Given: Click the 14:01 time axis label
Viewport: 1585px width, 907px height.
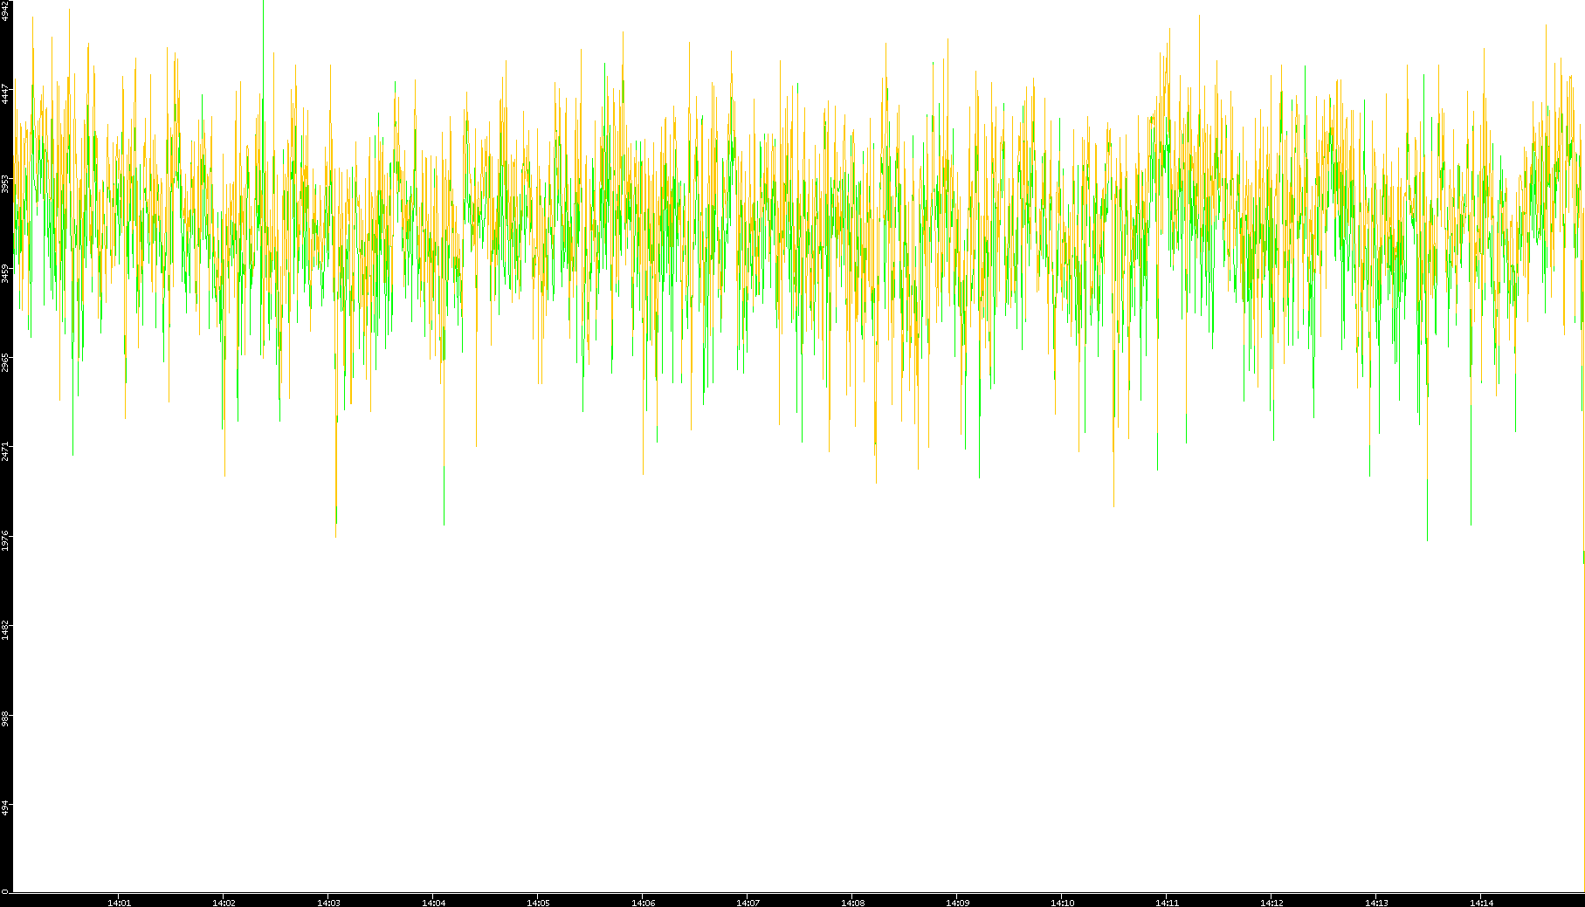Looking at the screenshot, I should pos(119,903).
